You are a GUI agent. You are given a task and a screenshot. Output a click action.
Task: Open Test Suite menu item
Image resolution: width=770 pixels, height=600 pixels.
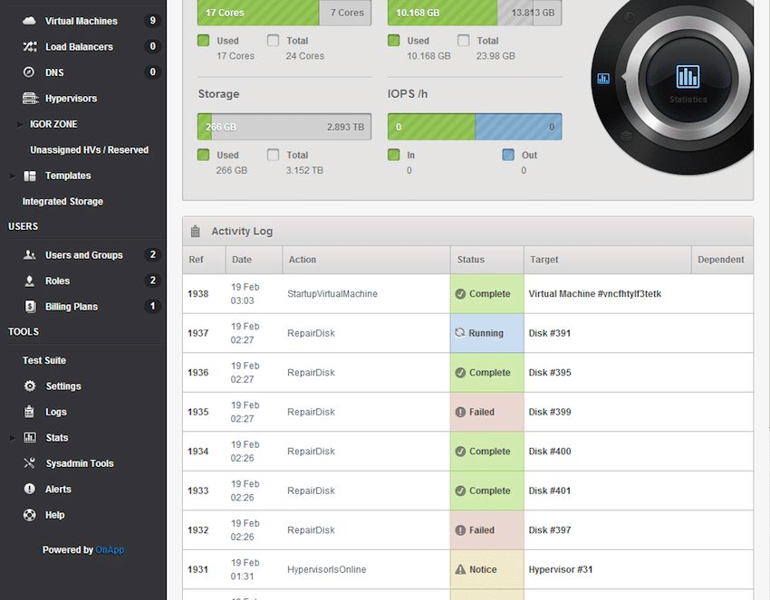click(x=44, y=360)
